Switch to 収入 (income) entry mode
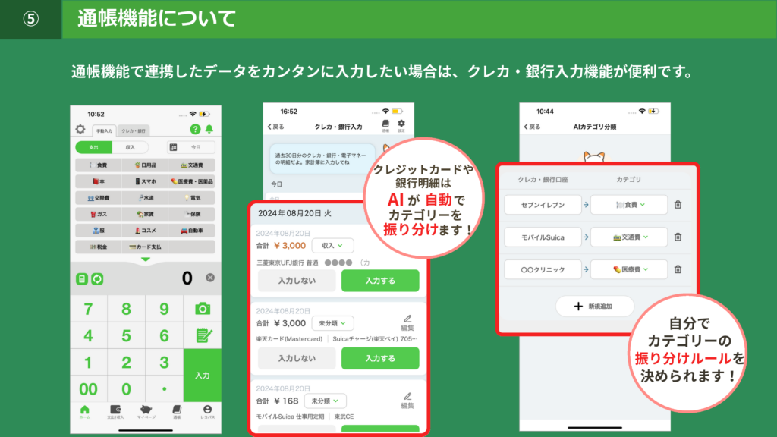Screen dimensions: 777x437 132,147
